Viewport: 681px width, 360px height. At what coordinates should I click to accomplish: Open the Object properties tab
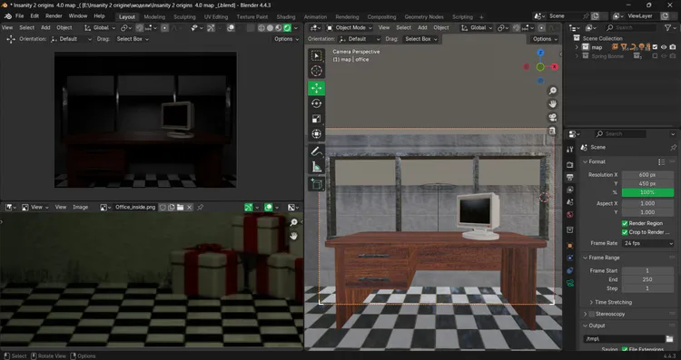click(570, 246)
